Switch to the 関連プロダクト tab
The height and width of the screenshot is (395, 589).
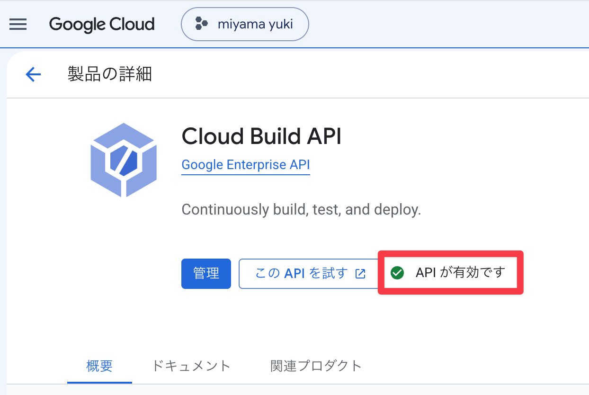(316, 366)
